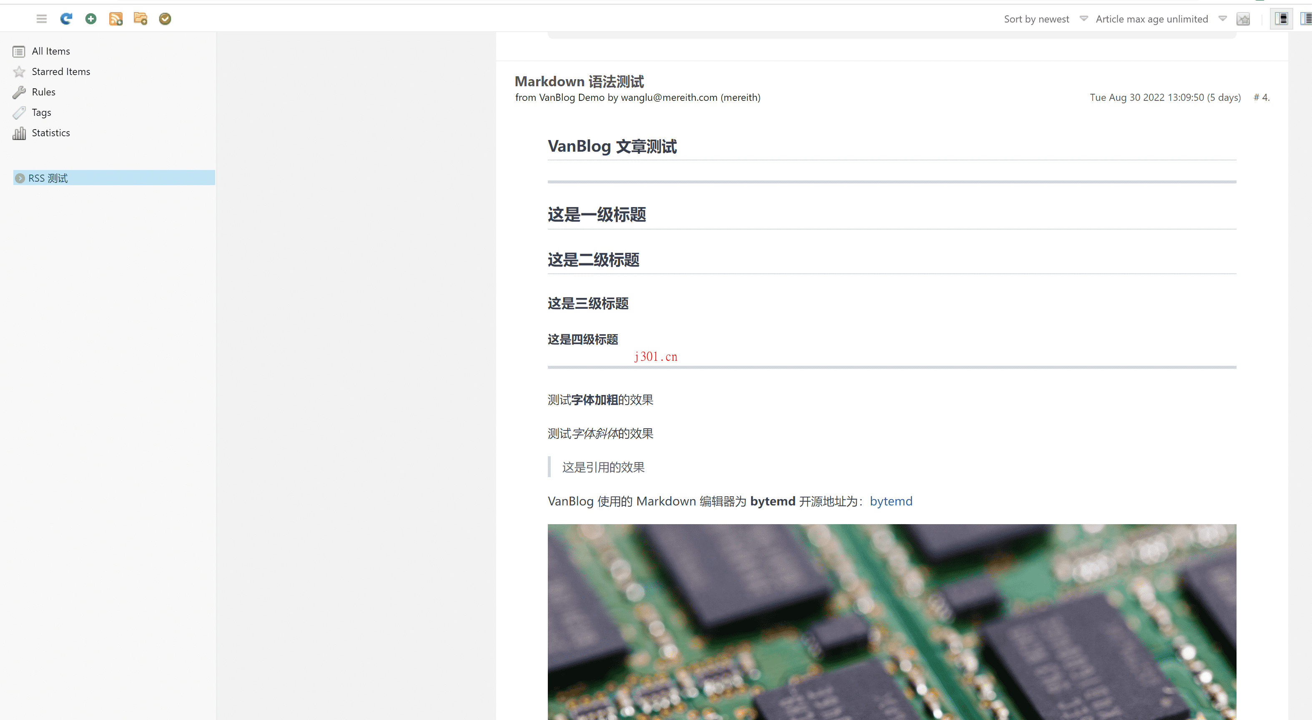Click the circuit board image
Screen dimensions: 1312x720
[x=892, y=622]
